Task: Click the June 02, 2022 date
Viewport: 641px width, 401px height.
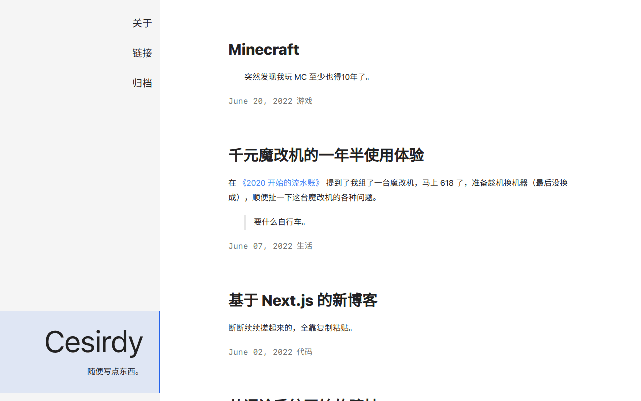Action: pos(260,352)
